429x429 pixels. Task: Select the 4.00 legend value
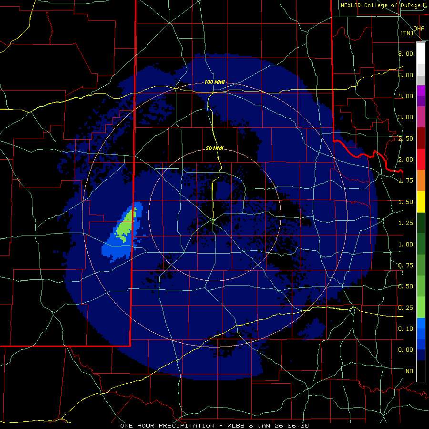point(406,96)
